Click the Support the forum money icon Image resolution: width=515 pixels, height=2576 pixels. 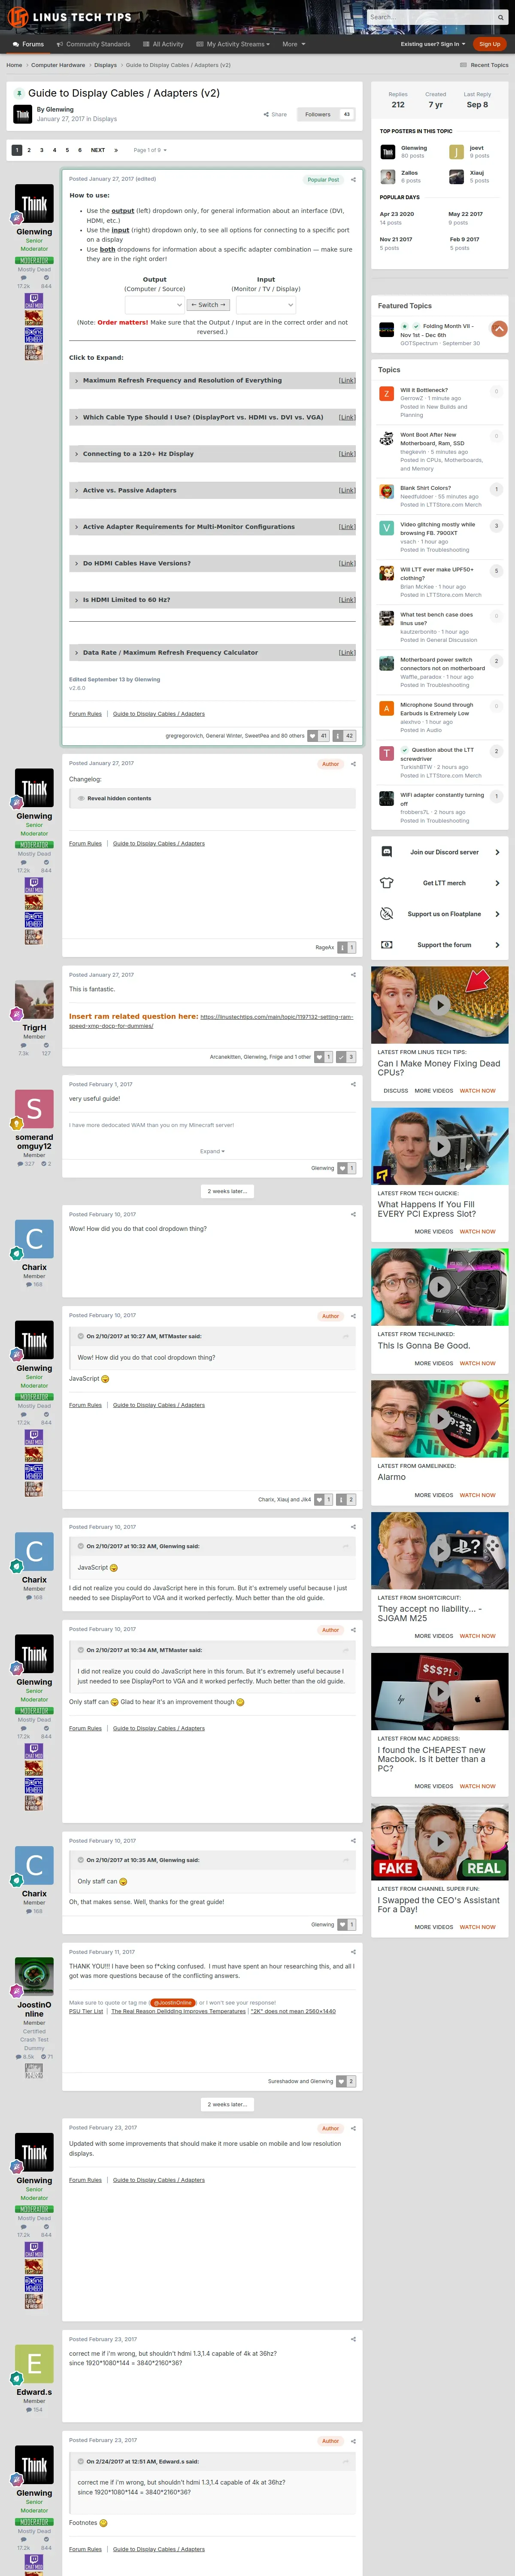pos(387,945)
